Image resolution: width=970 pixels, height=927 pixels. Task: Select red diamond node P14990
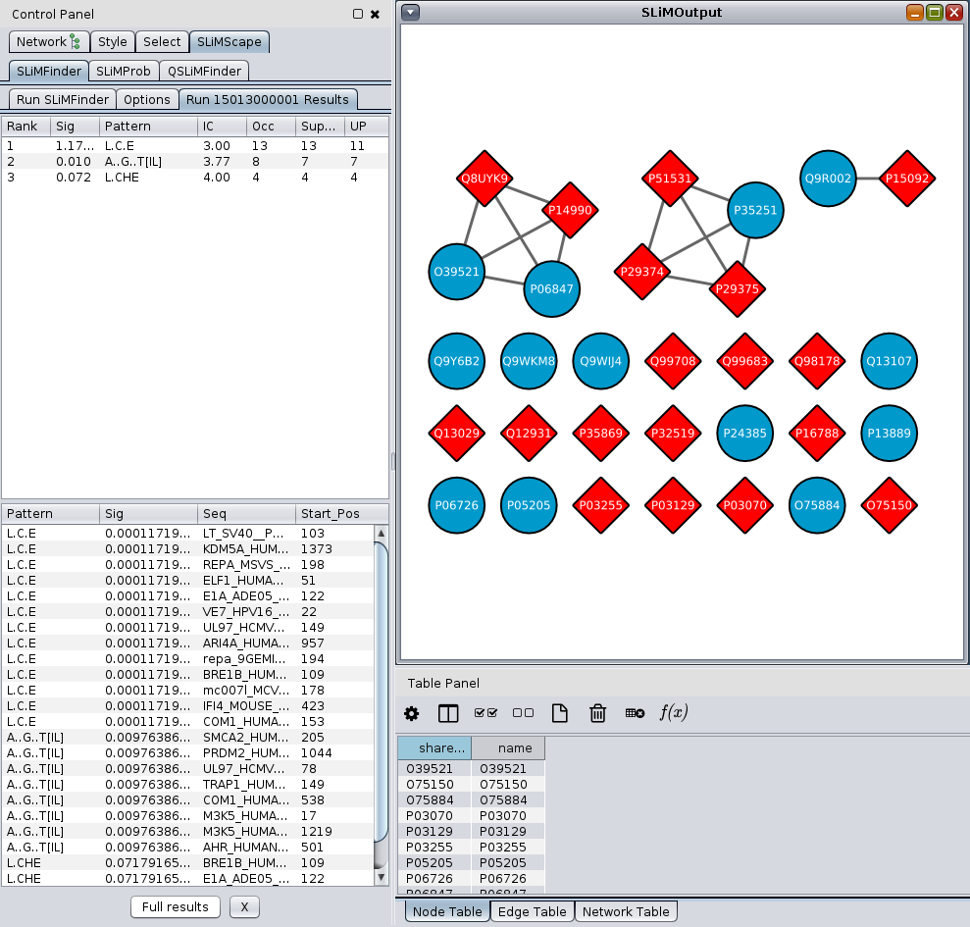click(x=570, y=210)
